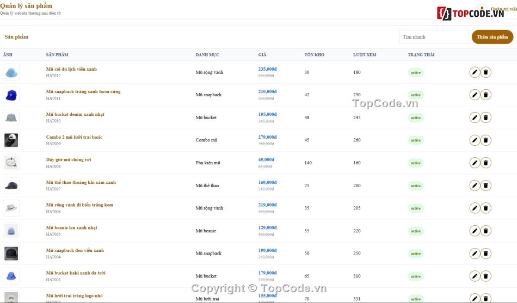Image resolution: width=517 pixels, height=303 pixels.
Task: Delete product HAT003 with trash icon
Action: [485, 276]
